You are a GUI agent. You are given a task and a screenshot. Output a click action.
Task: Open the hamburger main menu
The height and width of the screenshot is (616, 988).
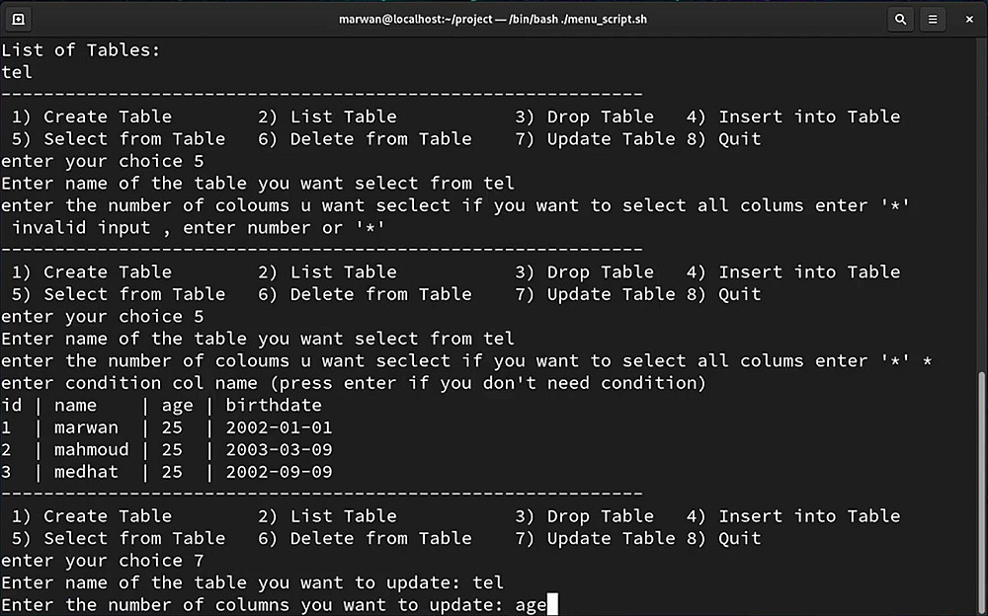[933, 19]
